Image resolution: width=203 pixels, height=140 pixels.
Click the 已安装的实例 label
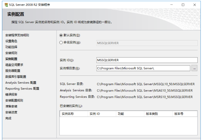(71, 106)
